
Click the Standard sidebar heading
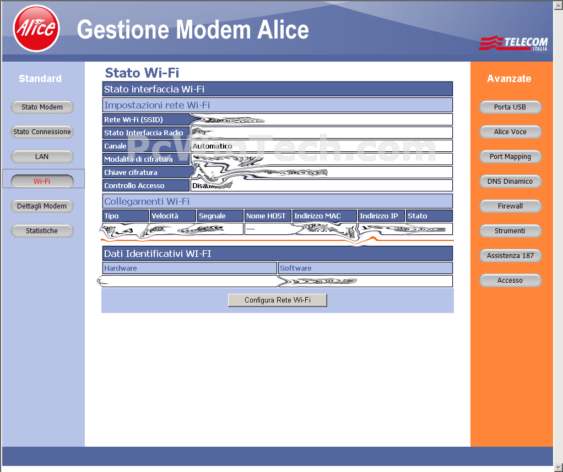tap(40, 79)
